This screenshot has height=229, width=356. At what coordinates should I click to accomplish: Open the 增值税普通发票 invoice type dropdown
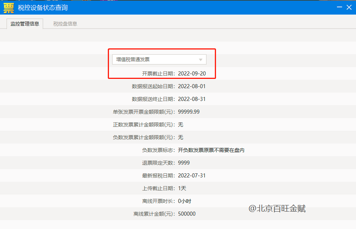[159, 60]
